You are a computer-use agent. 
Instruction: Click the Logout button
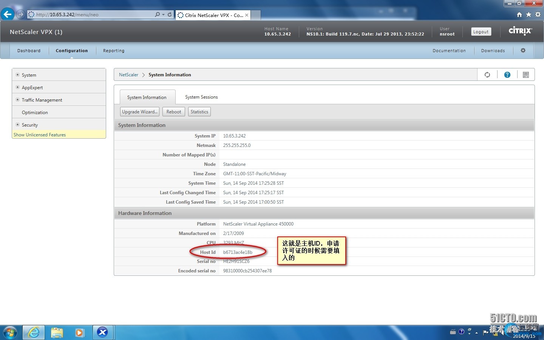(481, 32)
